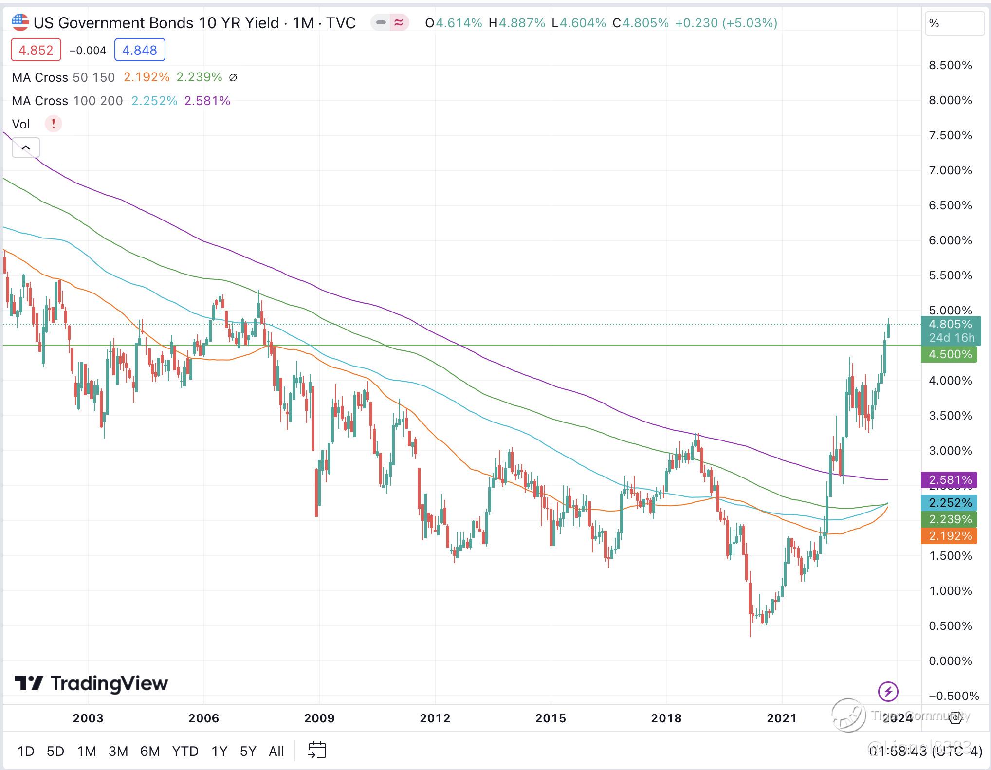991x770 pixels.
Task: Click the US flag symbol icon
Action: (20, 22)
